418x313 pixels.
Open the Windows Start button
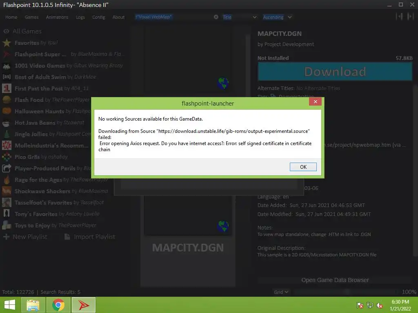10,305
